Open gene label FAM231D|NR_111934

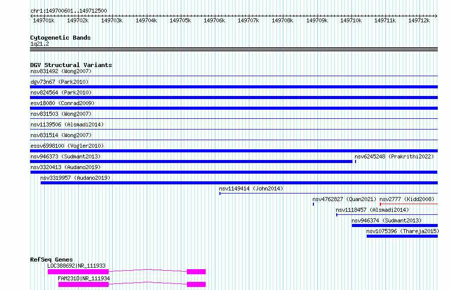click(x=84, y=278)
